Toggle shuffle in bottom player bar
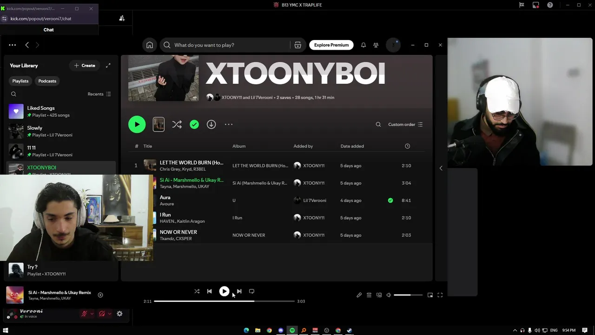 coord(197,291)
